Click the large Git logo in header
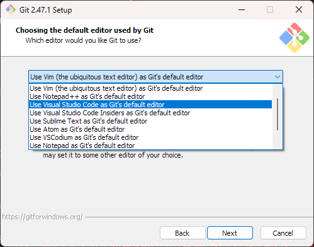 pos(294,38)
